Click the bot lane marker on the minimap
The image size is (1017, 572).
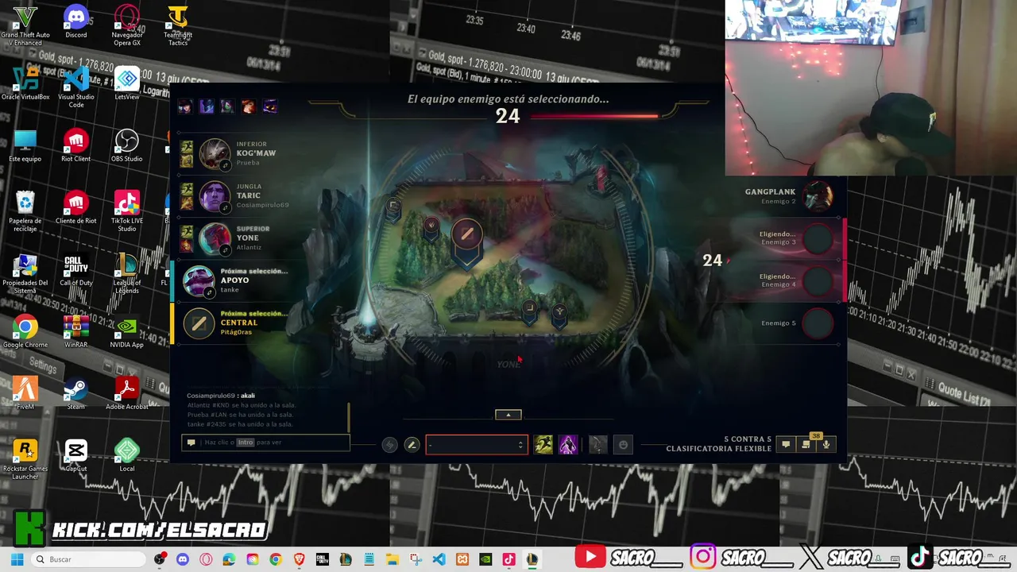(x=530, y=310)
